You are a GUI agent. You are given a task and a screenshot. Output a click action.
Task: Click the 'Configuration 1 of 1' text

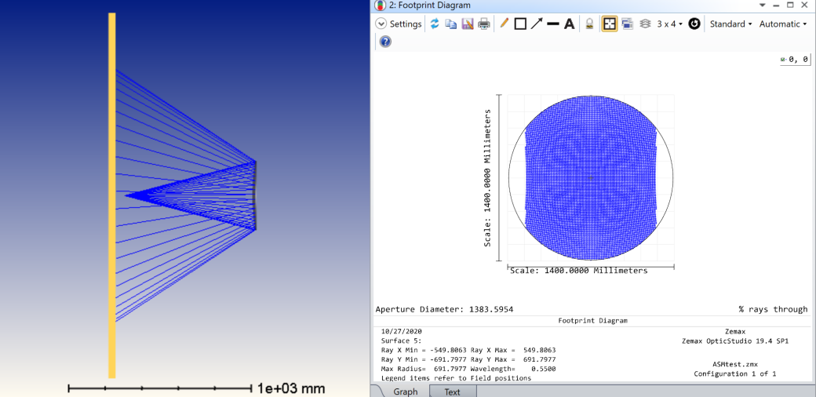point(735,373)
